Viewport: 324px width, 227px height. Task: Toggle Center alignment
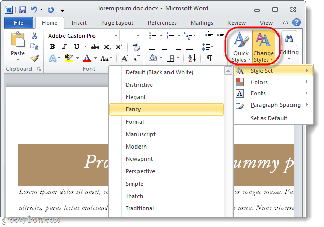(165, 47)
